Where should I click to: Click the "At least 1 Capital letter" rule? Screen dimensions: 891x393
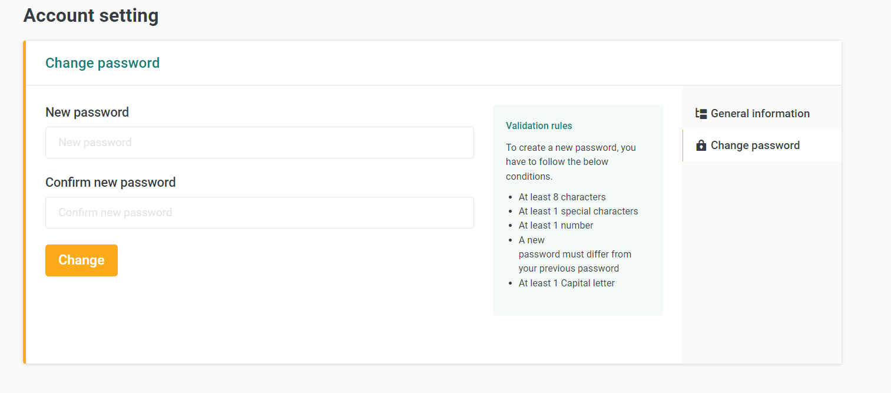click(567, 283)
